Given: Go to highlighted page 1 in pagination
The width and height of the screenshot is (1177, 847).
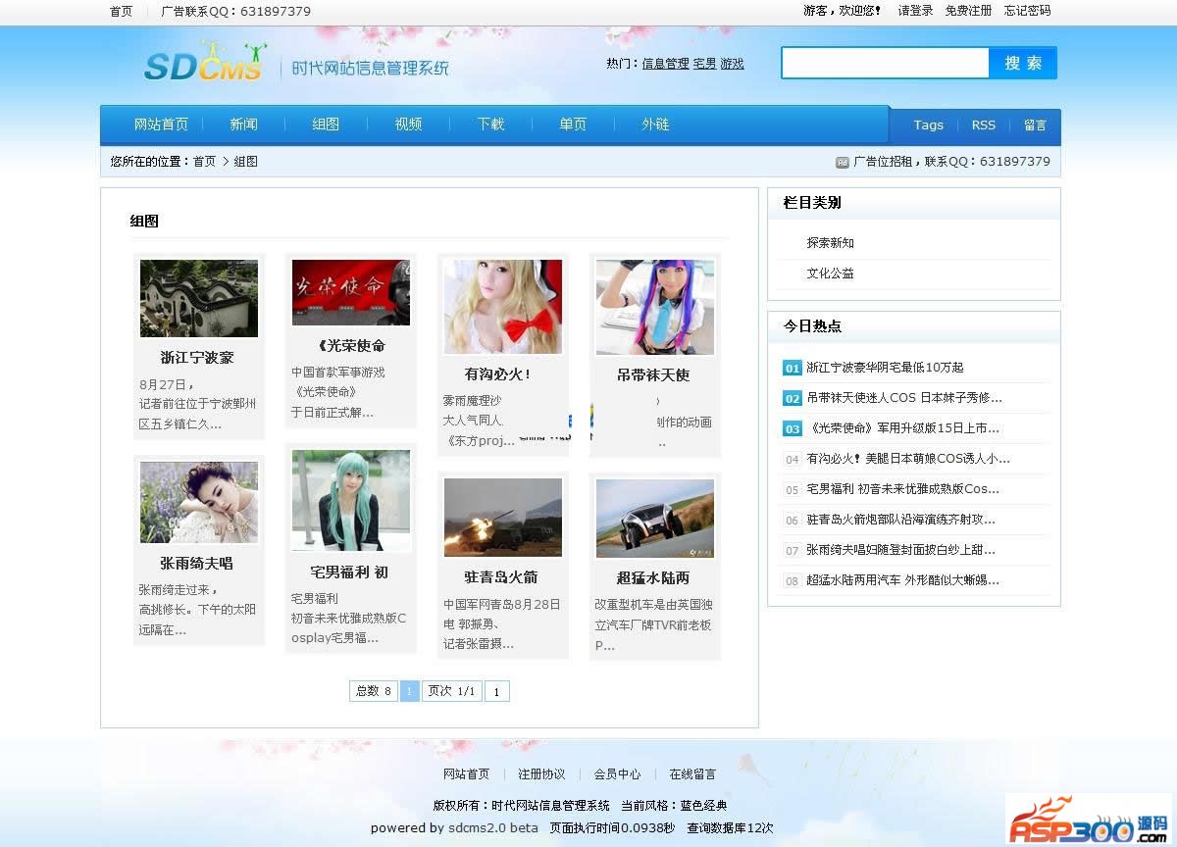Looking at the screenshot, I should coord(410,691).
